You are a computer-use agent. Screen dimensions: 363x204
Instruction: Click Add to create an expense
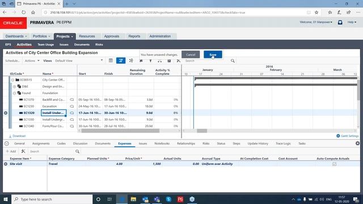pos(11,151)
